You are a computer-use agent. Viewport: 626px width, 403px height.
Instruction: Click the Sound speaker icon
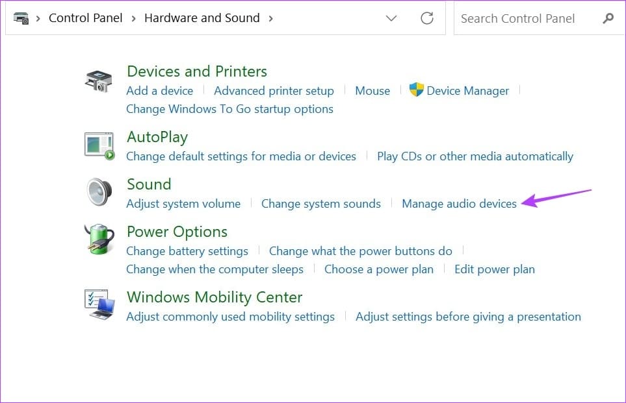point(99,192)
